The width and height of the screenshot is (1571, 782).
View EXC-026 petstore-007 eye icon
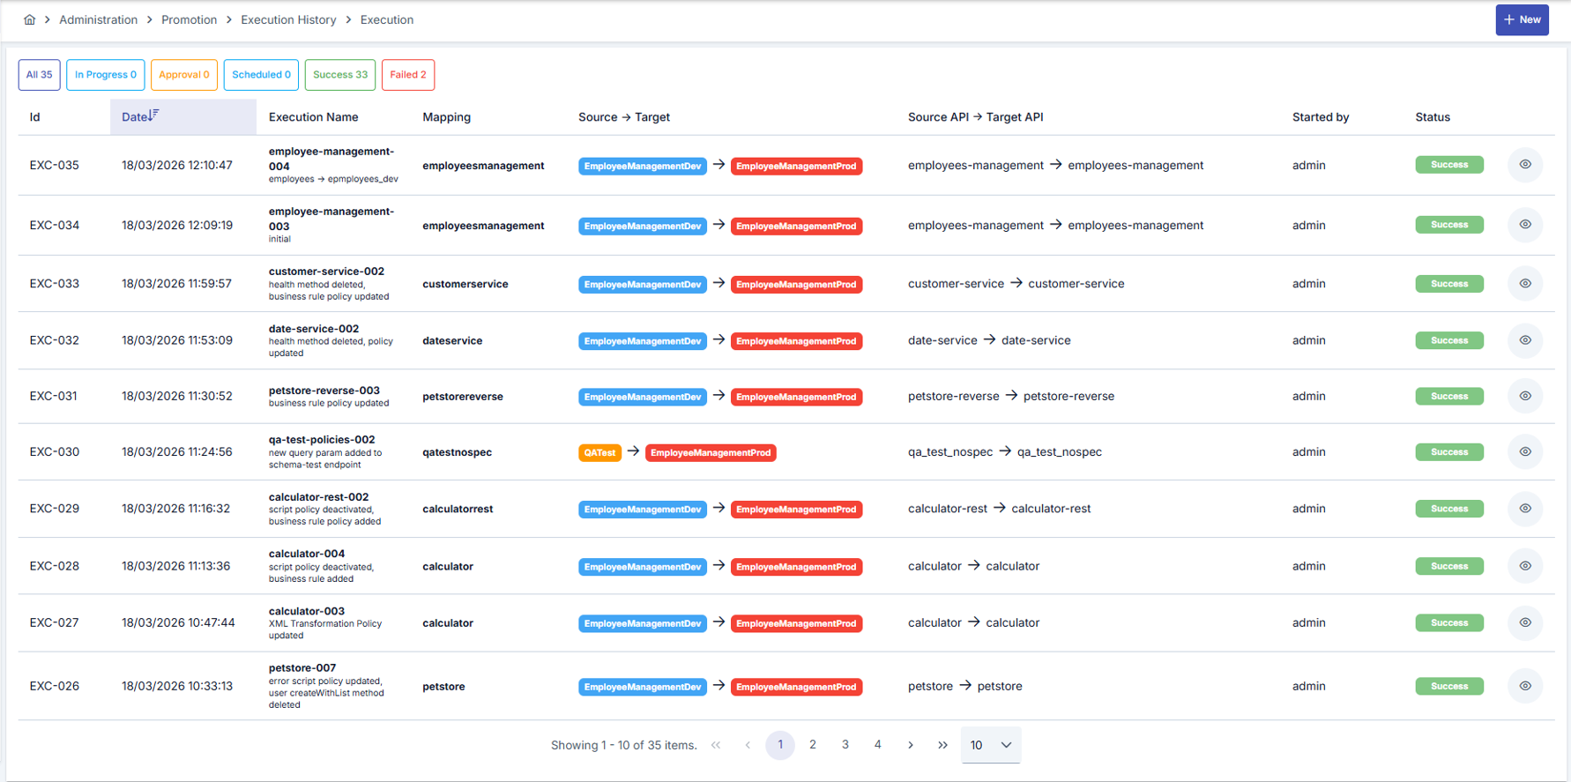point(1524,686)
